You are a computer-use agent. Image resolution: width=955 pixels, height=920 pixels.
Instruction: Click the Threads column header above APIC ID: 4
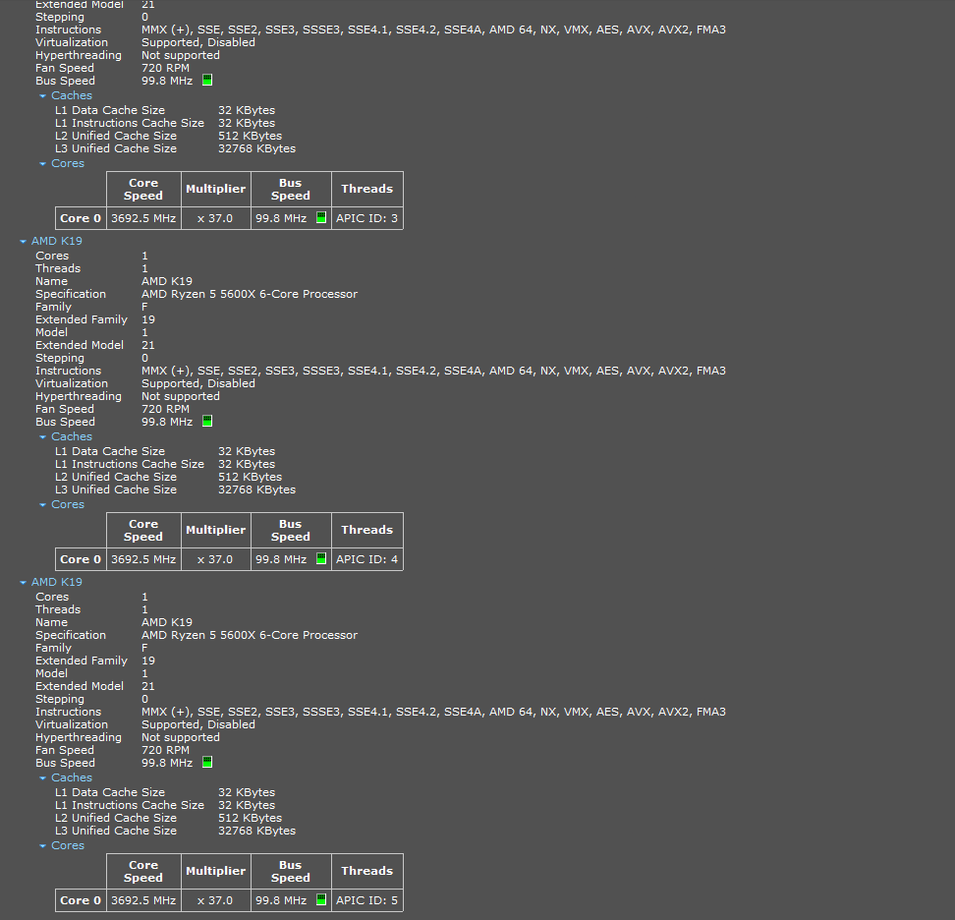(x=367, y=530)
